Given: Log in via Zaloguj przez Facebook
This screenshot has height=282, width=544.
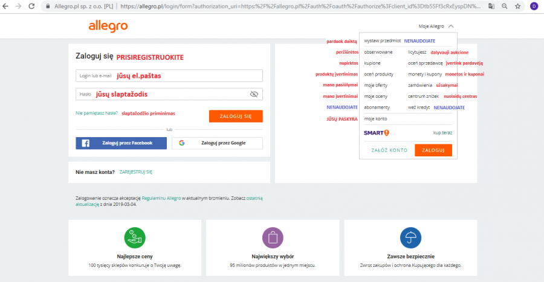Looking at the screenshot, I should (x=121, y=143).
